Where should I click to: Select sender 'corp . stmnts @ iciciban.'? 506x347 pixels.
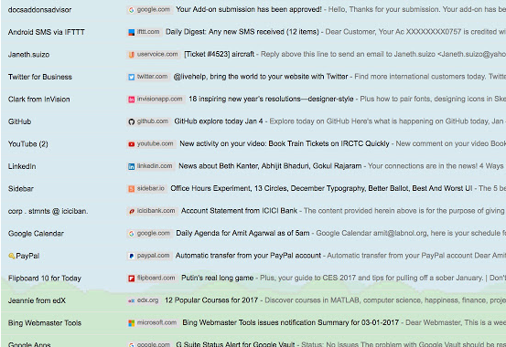48,211
